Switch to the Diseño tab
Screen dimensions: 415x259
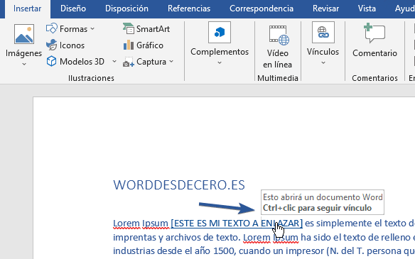73,9
